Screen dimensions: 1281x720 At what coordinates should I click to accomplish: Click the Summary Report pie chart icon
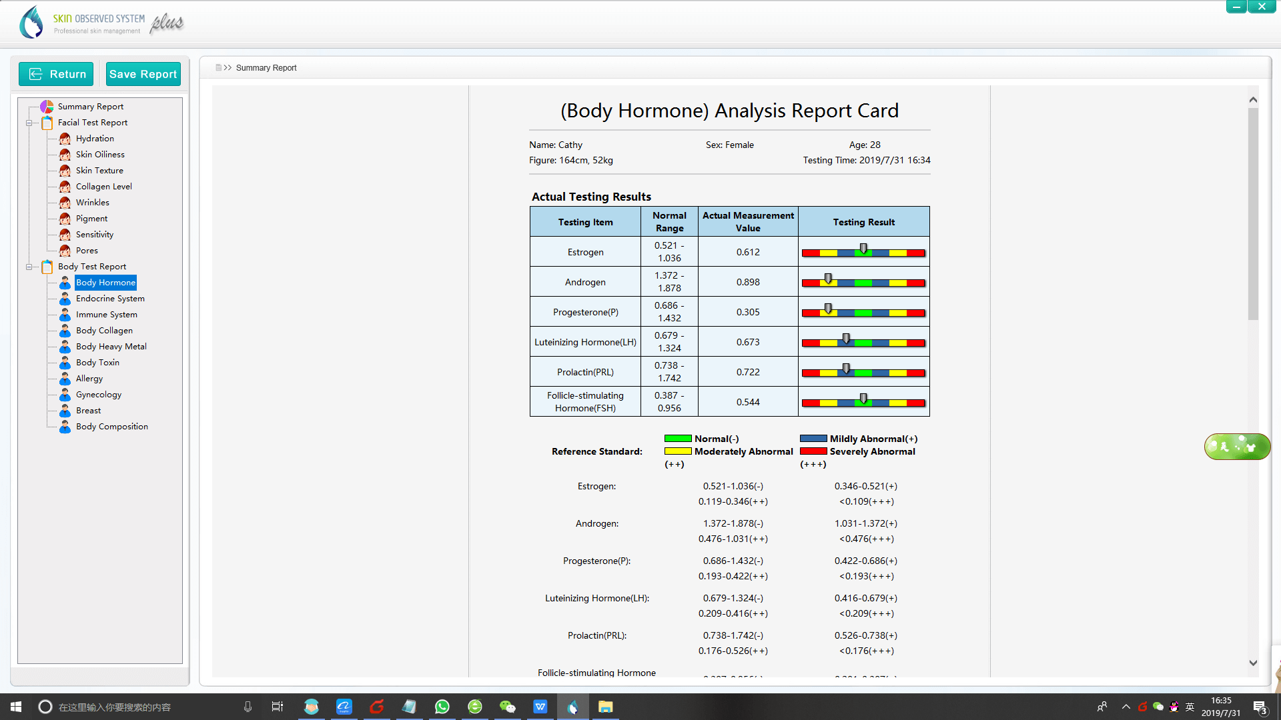[x=47, y=107]
